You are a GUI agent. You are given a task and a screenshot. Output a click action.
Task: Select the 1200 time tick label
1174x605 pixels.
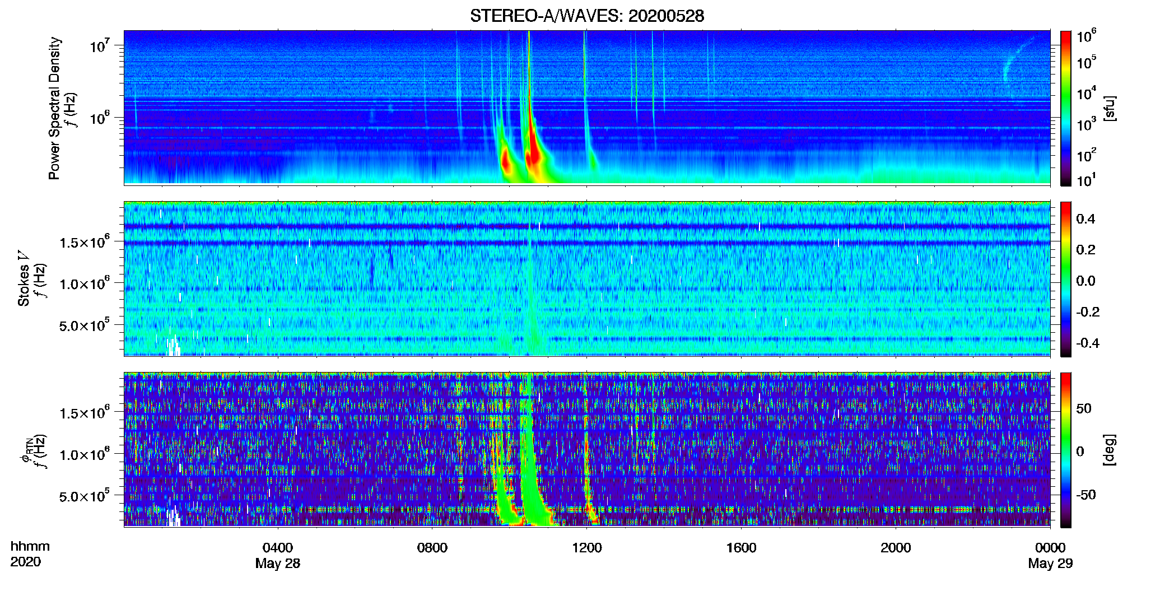587,548
